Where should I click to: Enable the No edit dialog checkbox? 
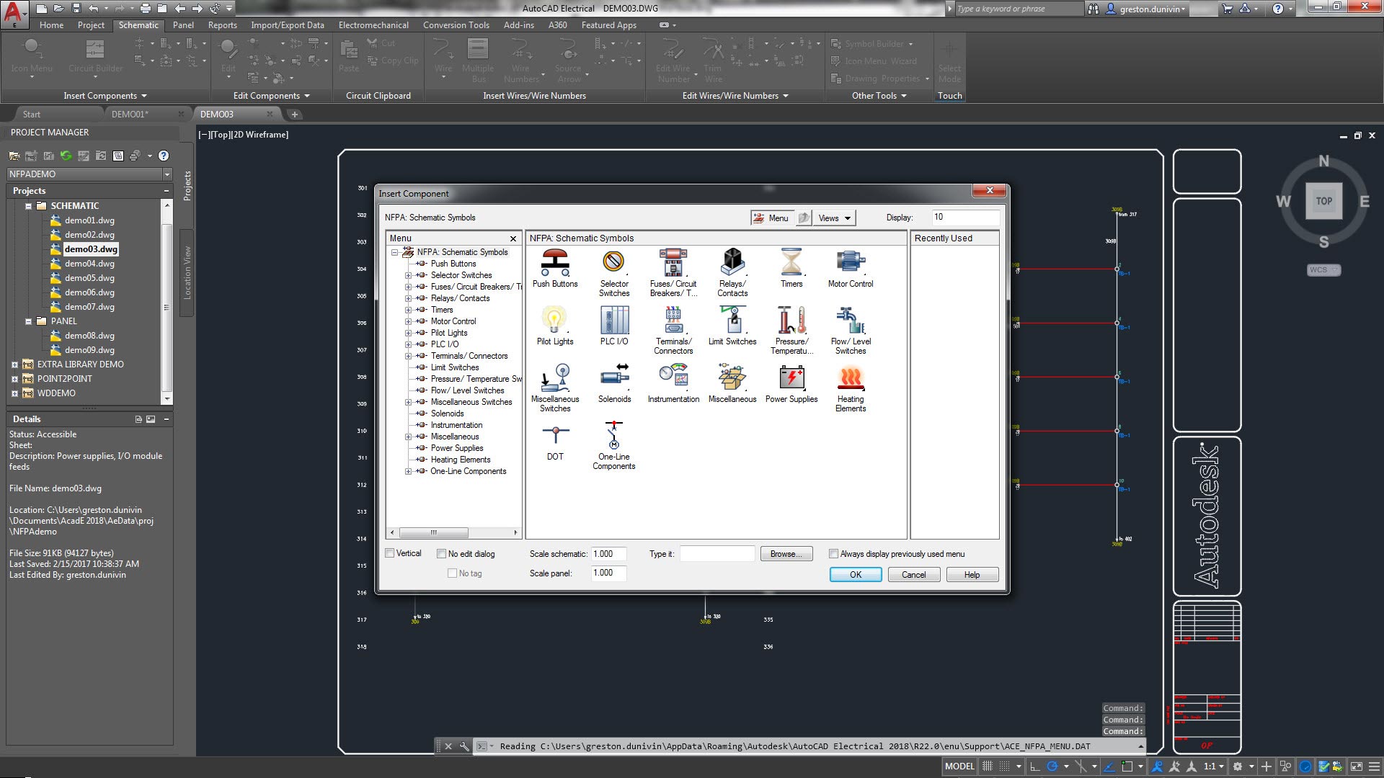tap(442, 553)
